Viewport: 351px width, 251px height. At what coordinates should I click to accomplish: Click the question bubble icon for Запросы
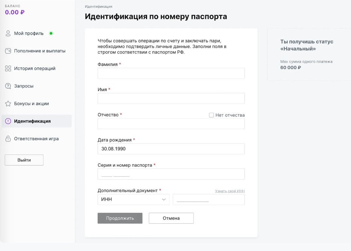pyautogui.click(x=8, y=86)
